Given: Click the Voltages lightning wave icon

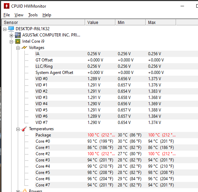Looking at the screenshot, I should point(24,48).
